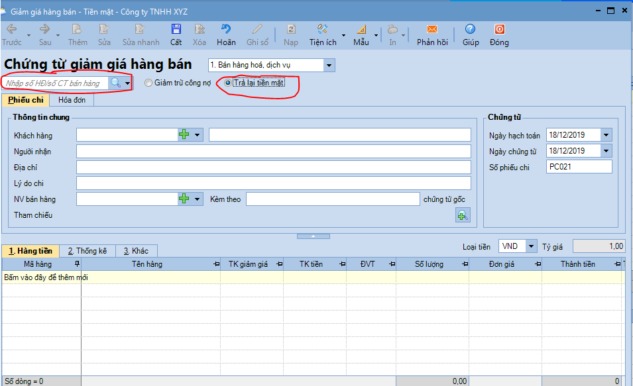Close the form with Đóng
The width and height of the screenshot is (633, 386).
click(x=499, y=34)
